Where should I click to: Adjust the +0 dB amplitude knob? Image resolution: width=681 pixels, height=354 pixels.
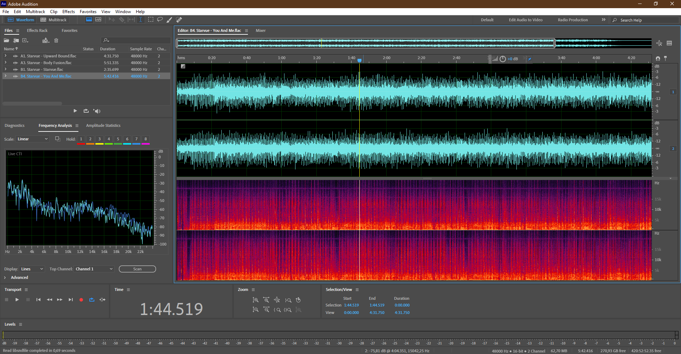503,59
